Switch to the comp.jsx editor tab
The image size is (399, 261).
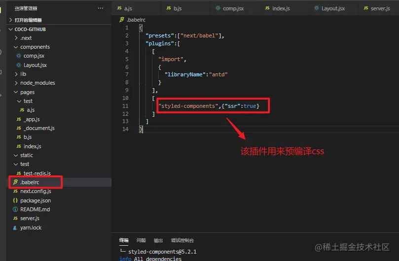coord(235,8)
